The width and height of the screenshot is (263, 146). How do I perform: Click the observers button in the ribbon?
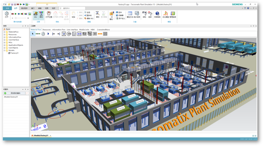pos(119,15)
